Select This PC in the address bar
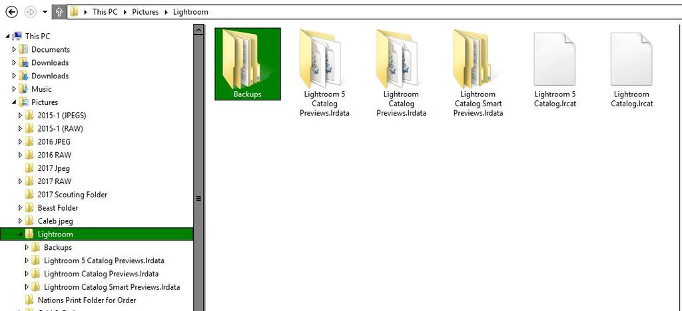This screenshot has width=682, height=311. point(105,12)
